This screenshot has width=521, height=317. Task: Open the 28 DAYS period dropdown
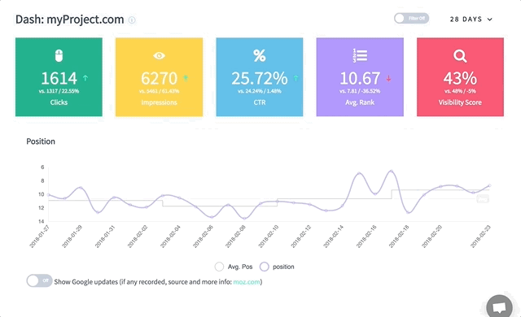pyautogui.click(x=471, y=20)
